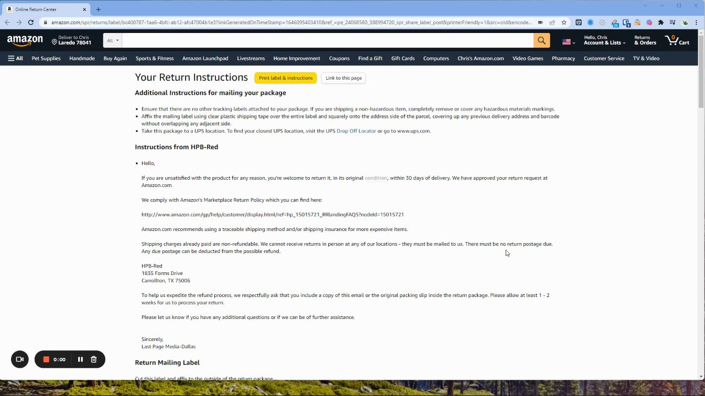Click the extension icon with badge 35

click(x=615, y=23)
